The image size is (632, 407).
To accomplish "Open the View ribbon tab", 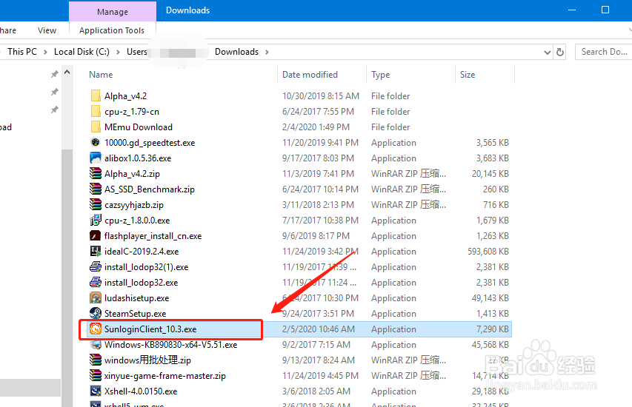I will point(47,30).
